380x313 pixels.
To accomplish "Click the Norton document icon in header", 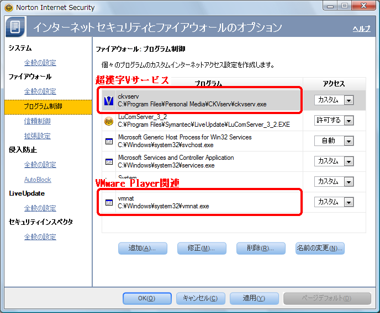I will point(15,27).
